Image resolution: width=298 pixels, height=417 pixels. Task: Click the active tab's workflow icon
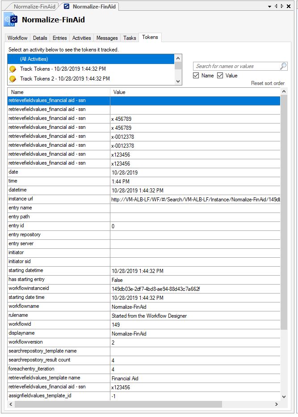[67, 7]
